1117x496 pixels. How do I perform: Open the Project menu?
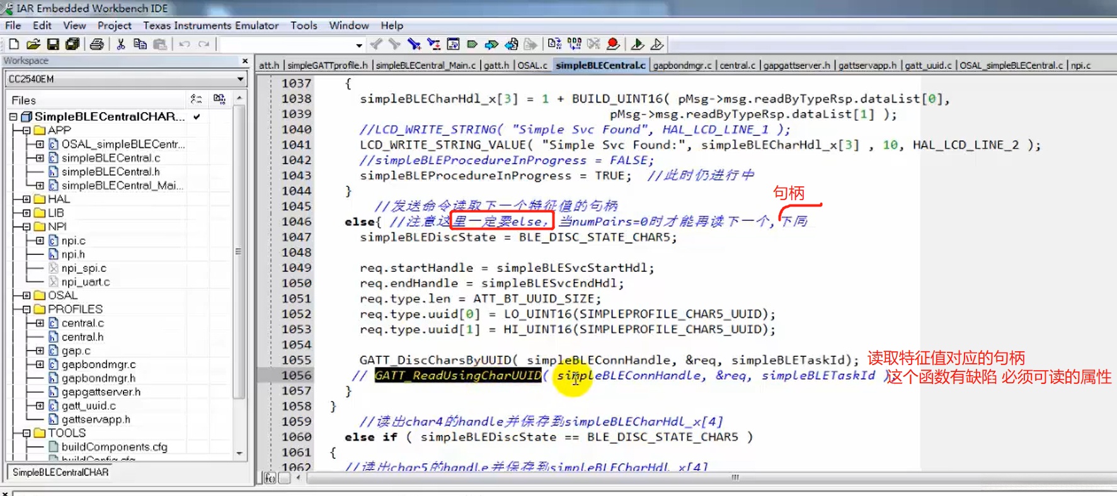coord(115,26)
